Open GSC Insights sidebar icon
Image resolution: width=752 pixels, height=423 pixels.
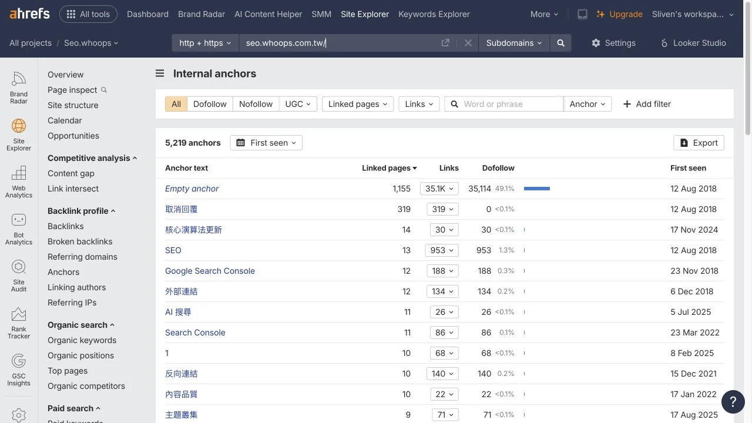pos(19,370)
